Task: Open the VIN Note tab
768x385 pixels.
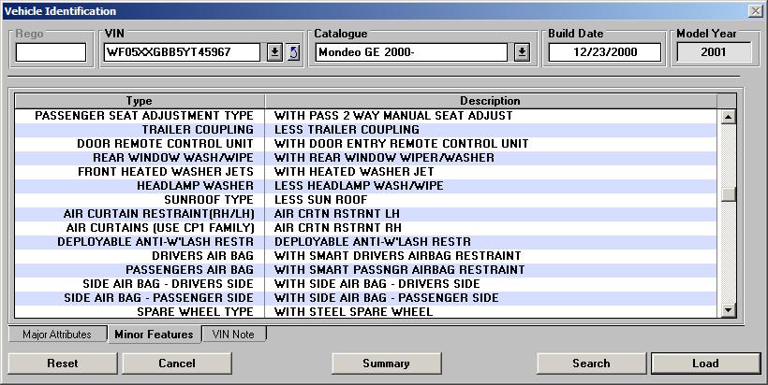Action: pyautogui.click(x=234, y=335)
